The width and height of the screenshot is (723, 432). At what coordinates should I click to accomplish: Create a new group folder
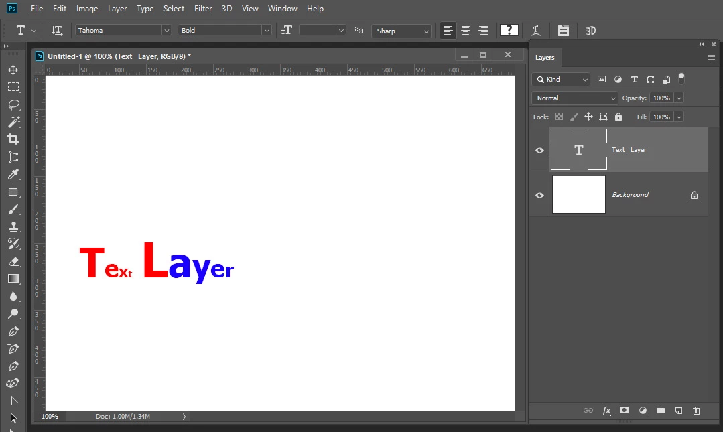pos(660,411)
